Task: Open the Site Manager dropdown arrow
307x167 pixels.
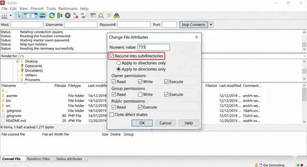Action: coord(10,15)
